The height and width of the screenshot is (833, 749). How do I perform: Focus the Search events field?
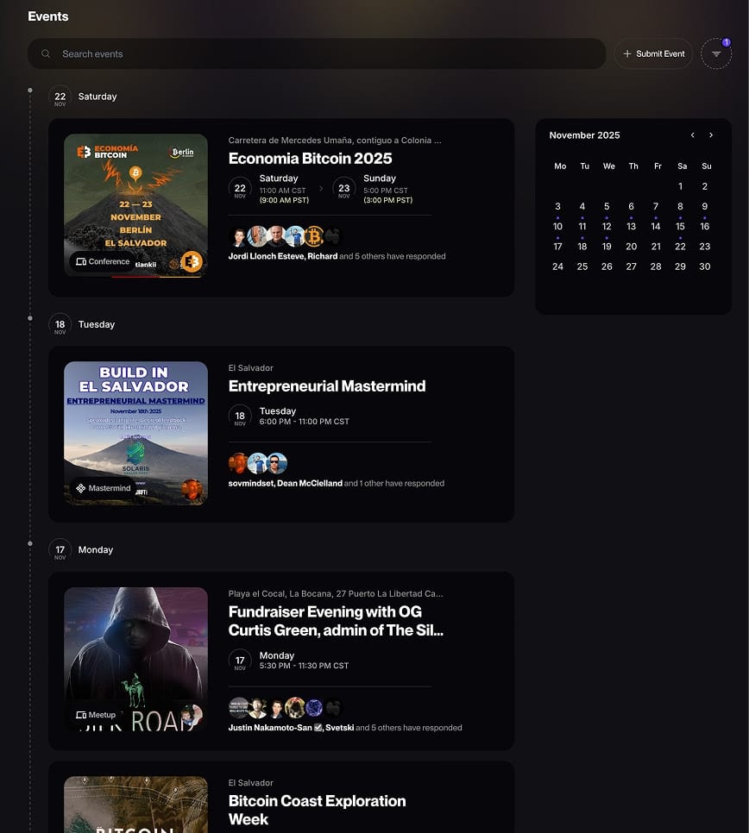point(328,53)
